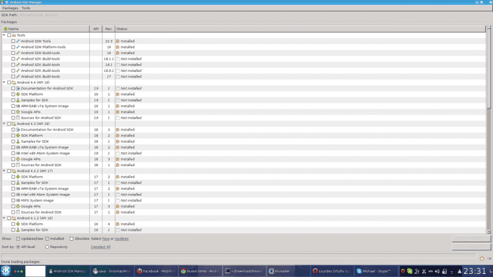Collapse the Android 4.2.2 (API 17) group
The height and width of the screenshot is (277, 493).
point(4,171)
